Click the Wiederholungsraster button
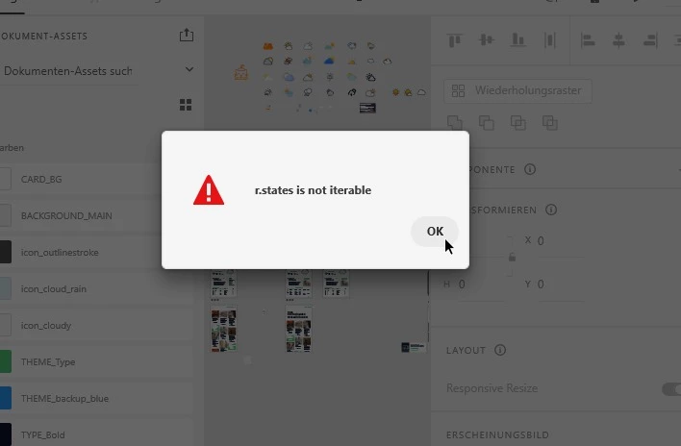681x446 pixels. 517,90
